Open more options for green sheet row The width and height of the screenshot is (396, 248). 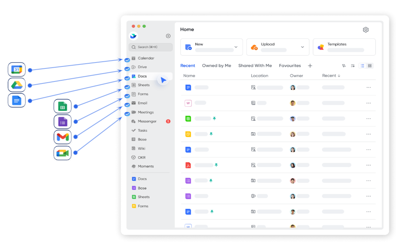[x=368, y=119]
